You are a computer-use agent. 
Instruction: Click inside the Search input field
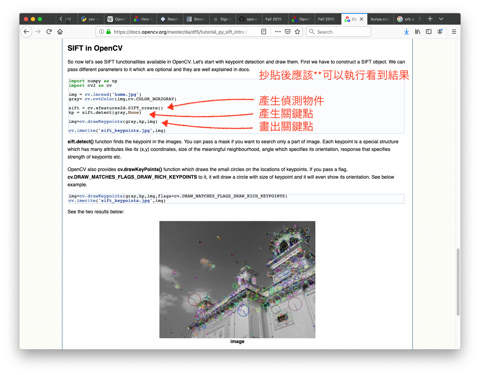tap(341, 32)
